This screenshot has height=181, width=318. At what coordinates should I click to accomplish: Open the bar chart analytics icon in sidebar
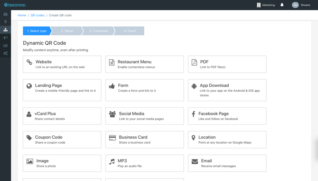tap(6, 45)
